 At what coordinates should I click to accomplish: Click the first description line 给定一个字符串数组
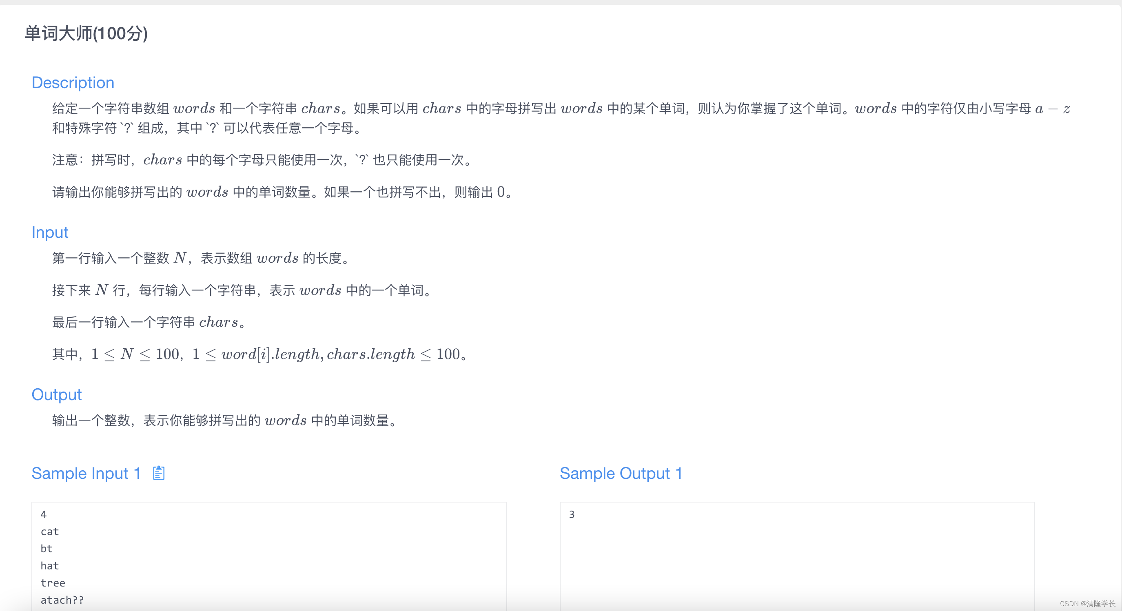(561, 108)
